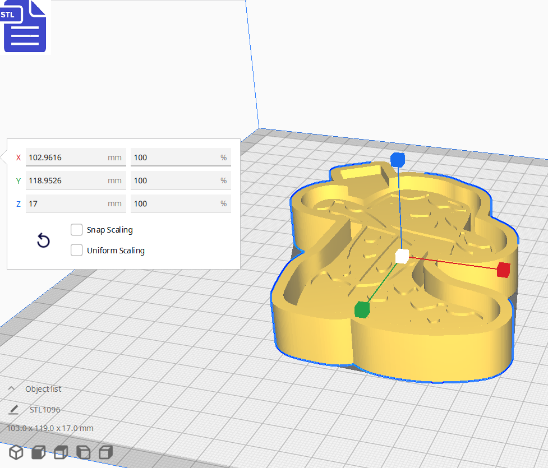Collapse the Object list chevron
This screenshot has width=548, height=468.
click(x=11, y=389)
